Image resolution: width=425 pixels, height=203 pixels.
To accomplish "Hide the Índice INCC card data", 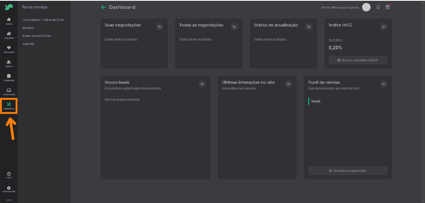I will point(384,27).
